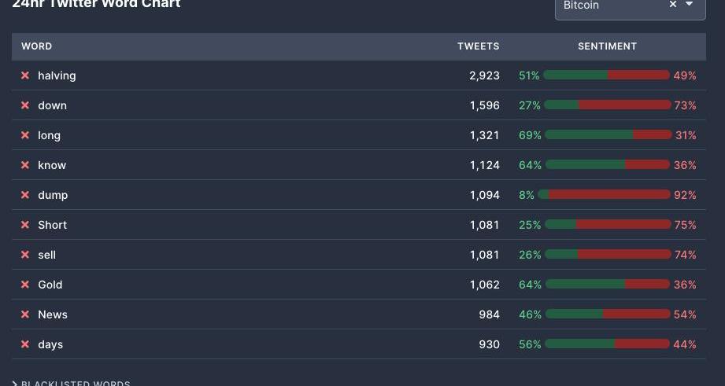Clear the Bitcoin selection in dropdown
Viewport: 725px width, 386px height.
click(673, 5)
